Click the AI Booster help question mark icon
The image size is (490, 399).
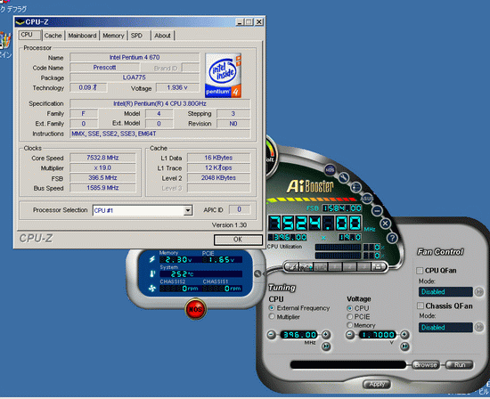[x=392, y=238]
